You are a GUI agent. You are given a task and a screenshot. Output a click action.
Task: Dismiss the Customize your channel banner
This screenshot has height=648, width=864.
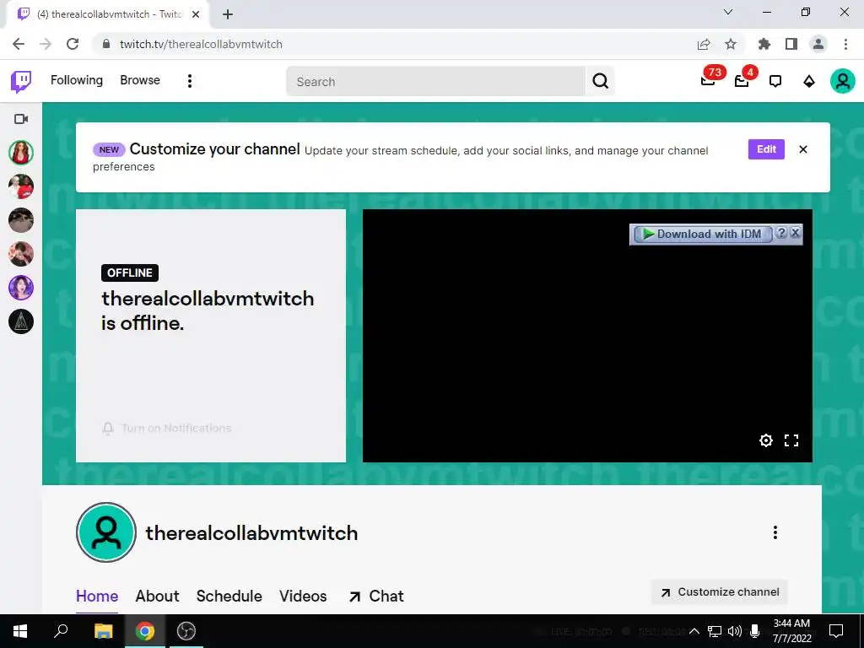pyautogui.click(x=803, y=149)
